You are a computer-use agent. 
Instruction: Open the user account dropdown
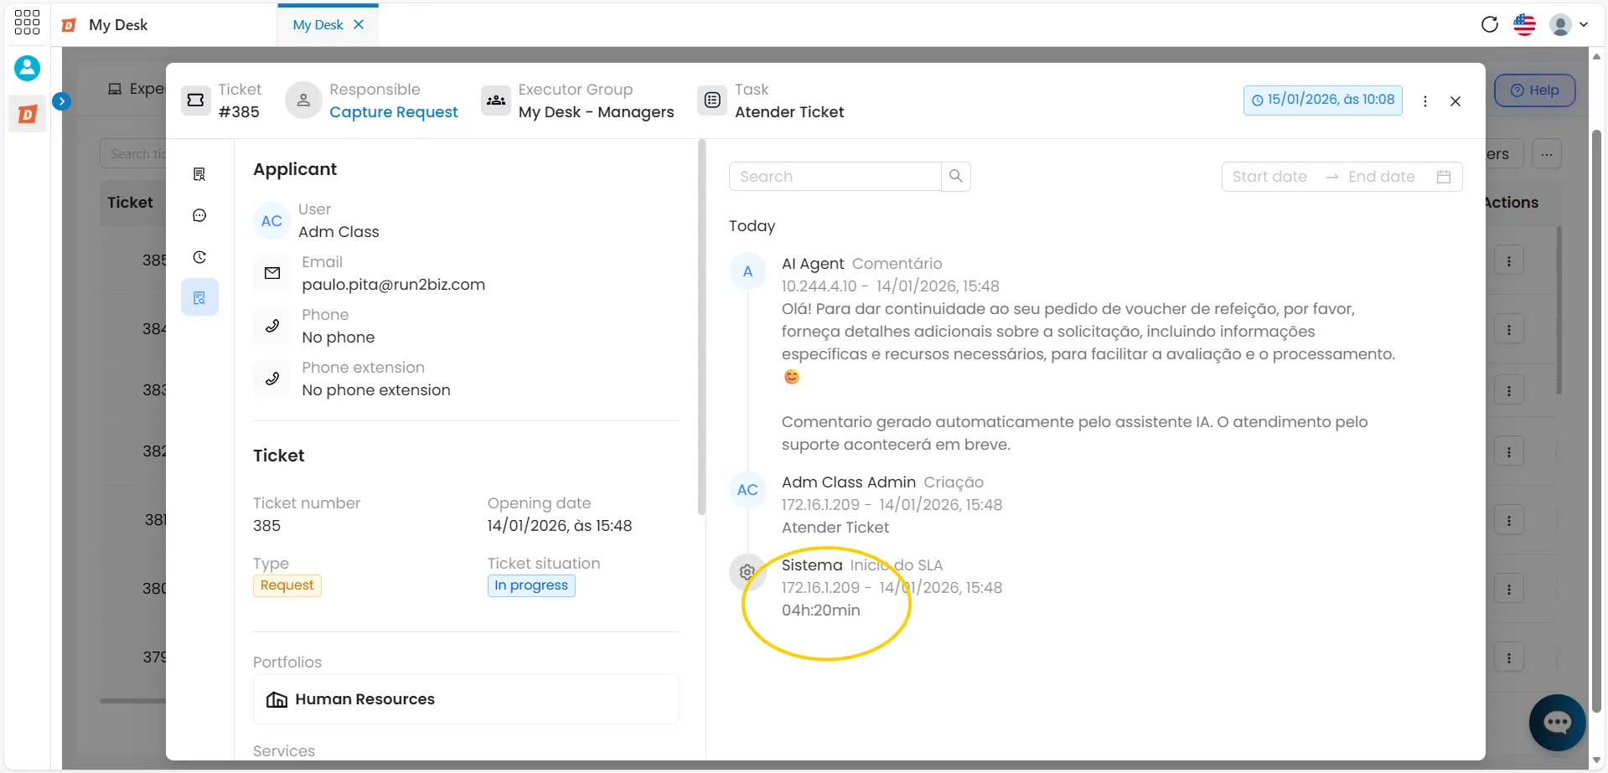[1569, 24]
